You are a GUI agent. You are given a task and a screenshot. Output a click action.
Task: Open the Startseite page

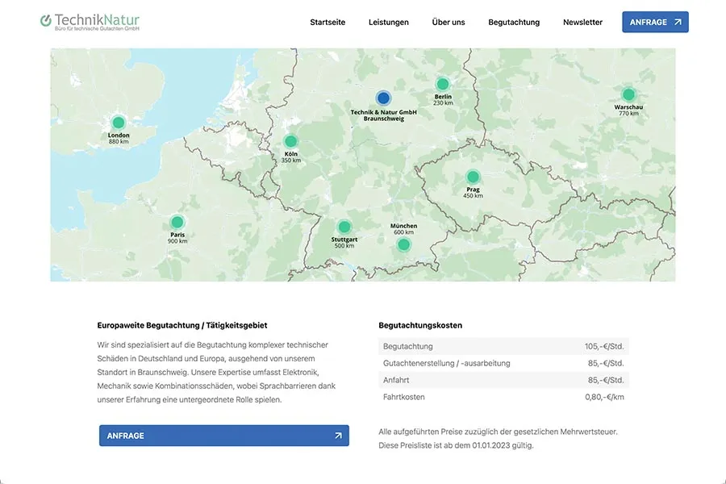tap(328, 23)
